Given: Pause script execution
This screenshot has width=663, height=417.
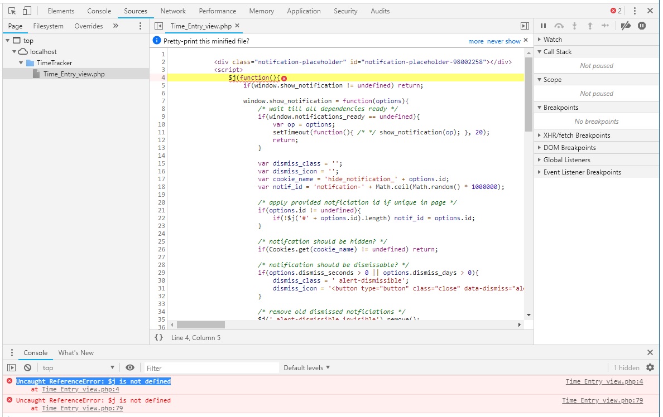Looking at the screenshot, I should point(544,26).
